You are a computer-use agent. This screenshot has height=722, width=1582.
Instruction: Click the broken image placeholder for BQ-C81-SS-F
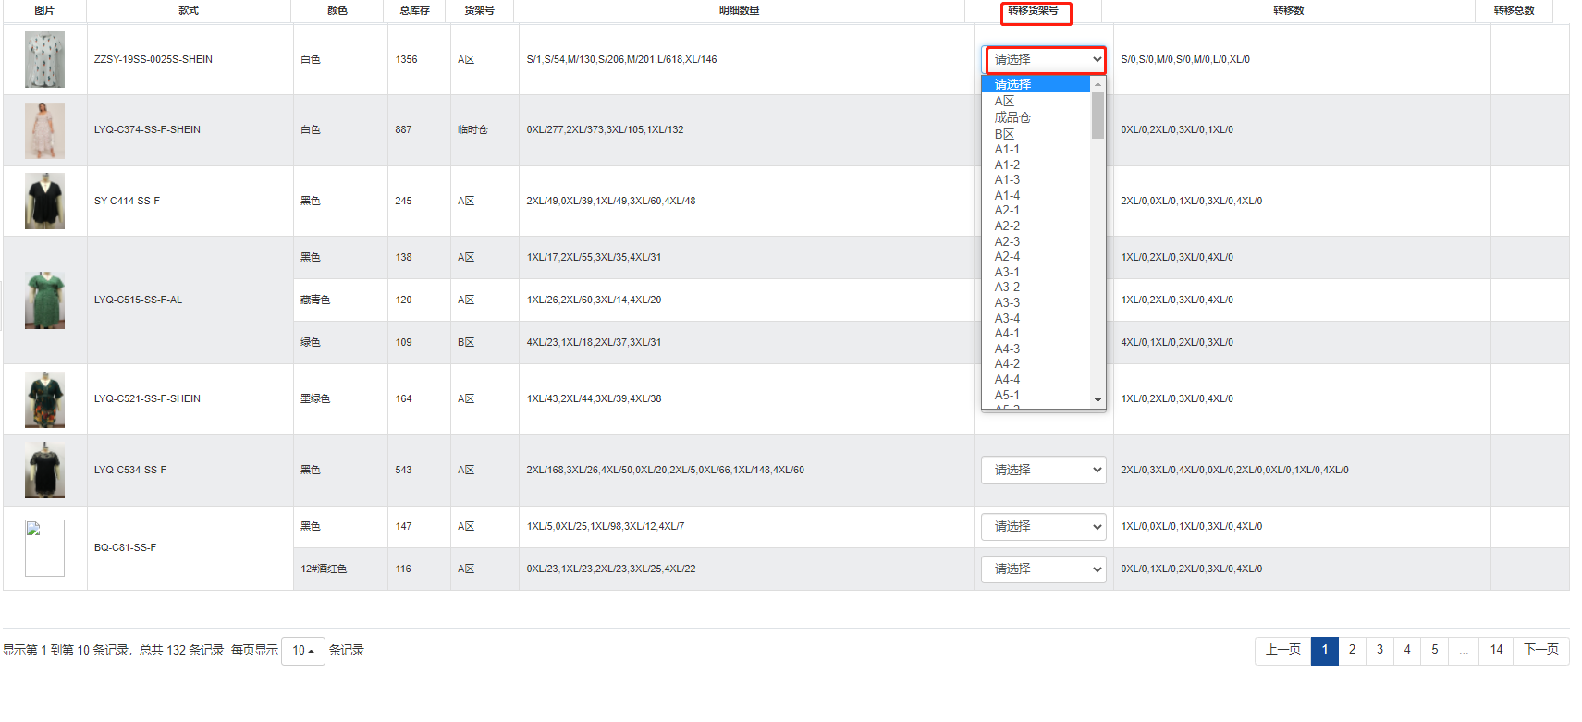click(44, 548)
